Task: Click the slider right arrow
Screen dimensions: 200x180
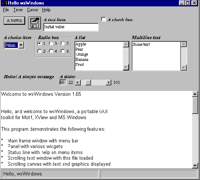Action: (109, 82)
